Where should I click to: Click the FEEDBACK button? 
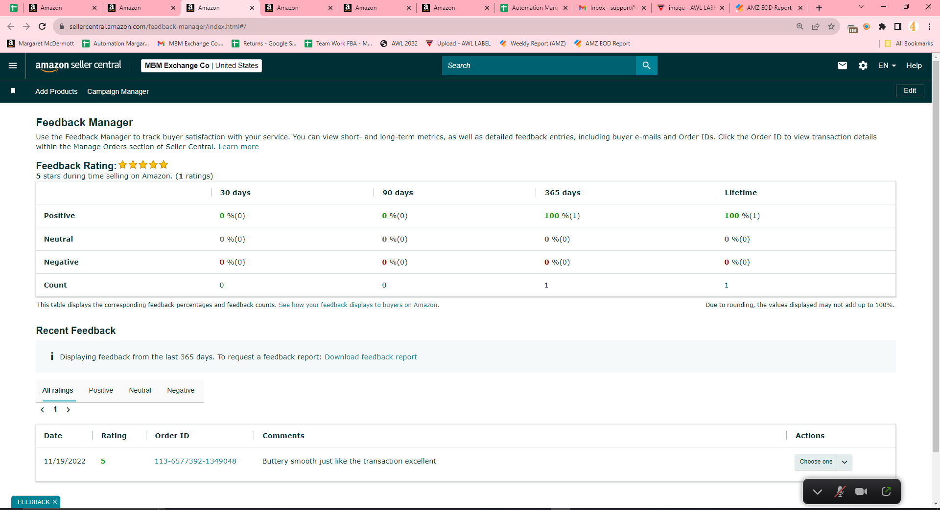[33, 502]
